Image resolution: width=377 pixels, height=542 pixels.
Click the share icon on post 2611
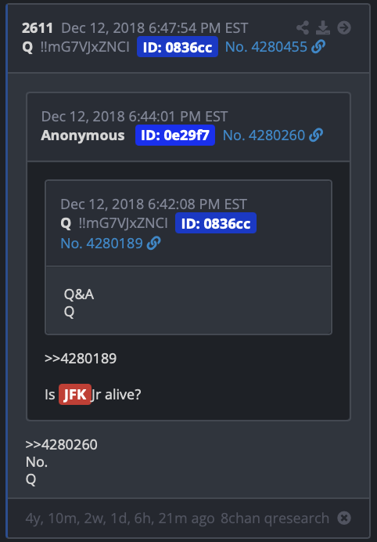[x=303, y=27]
